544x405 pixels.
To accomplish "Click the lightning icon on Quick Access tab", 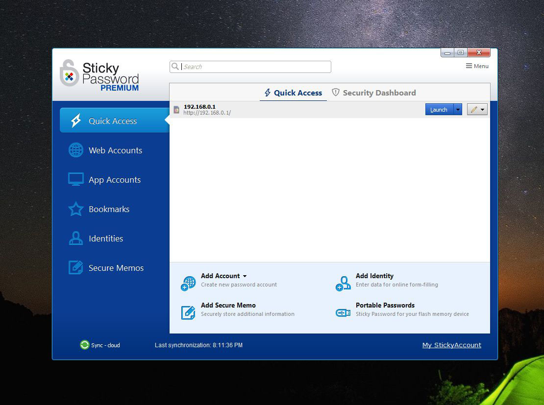I will tap(268, 93).
